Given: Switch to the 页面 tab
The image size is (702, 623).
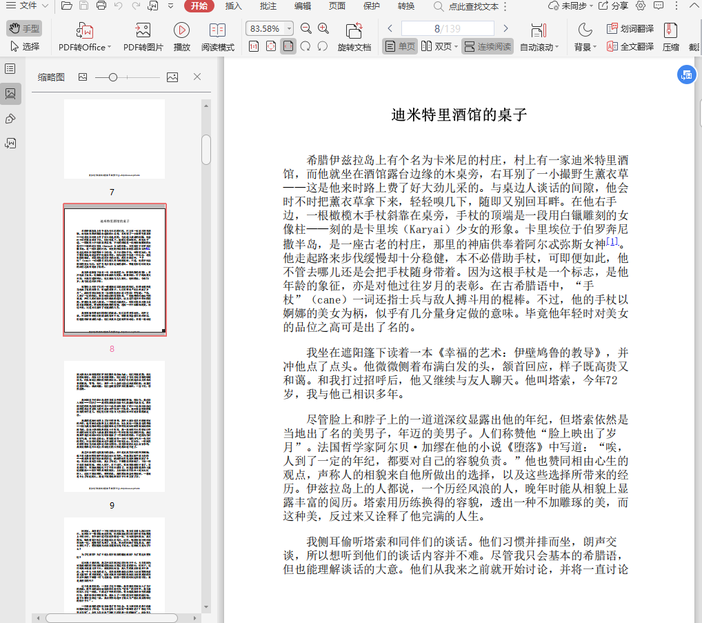Looking at the screenshot, I should [x=337, y=6].
